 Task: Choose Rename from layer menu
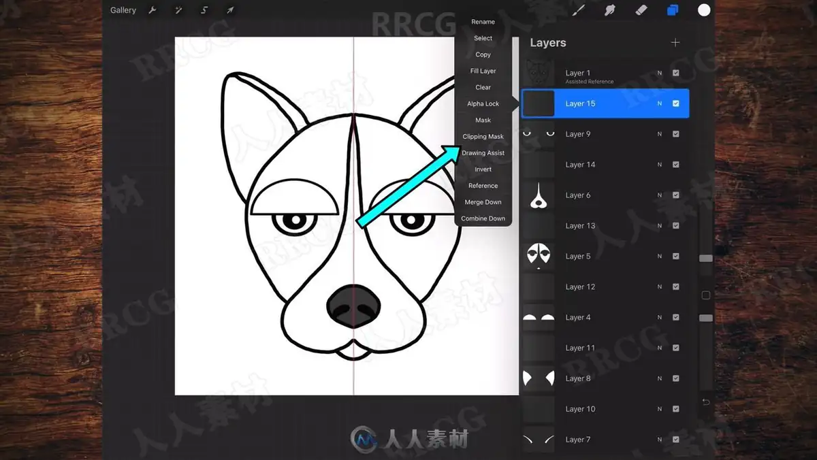point(483,22)
